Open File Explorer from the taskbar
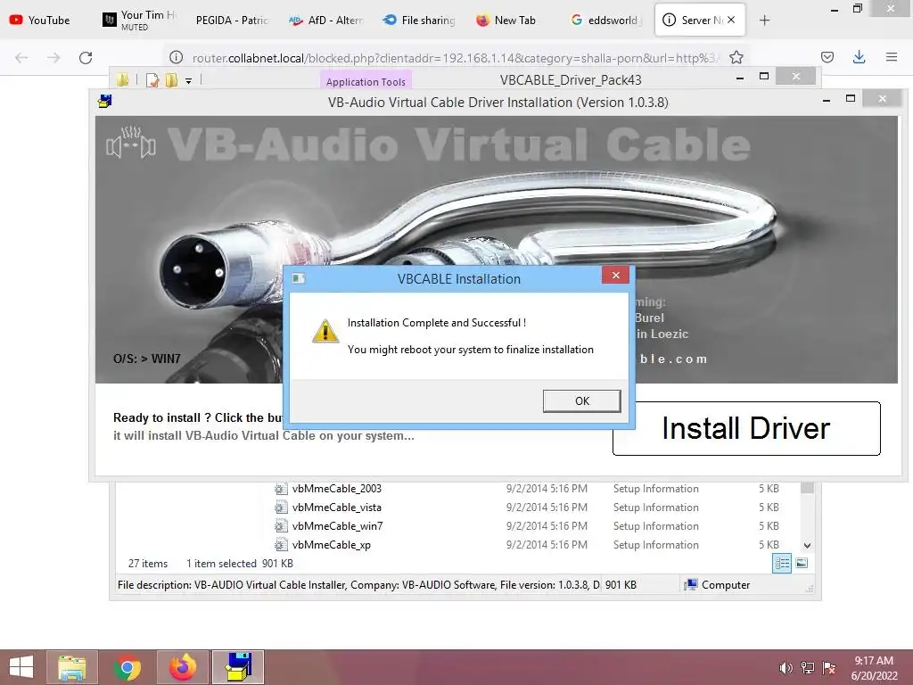The height and width of the screenshot is (685, 913). click(x=72, y=667)
